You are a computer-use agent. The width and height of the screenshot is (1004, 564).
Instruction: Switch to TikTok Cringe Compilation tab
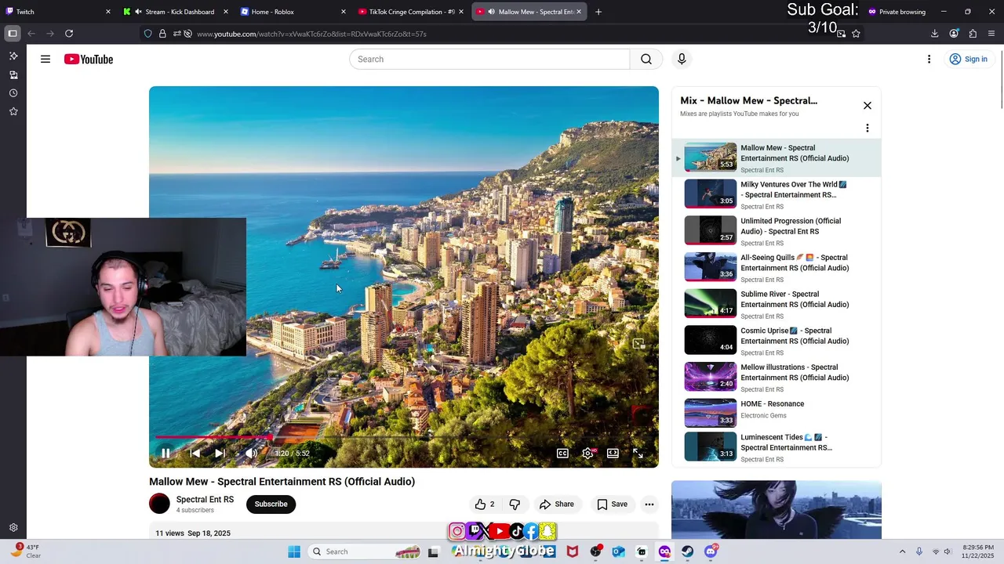coord(412,12)
